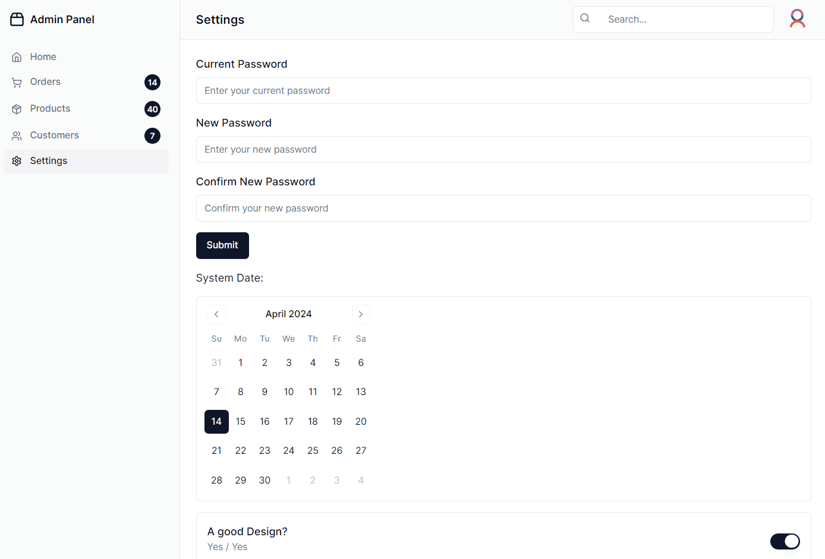Choose April 23 on the calendar
Image resolution: width=825 pixels, height=559 pixels.
click(x=264, y=451)
